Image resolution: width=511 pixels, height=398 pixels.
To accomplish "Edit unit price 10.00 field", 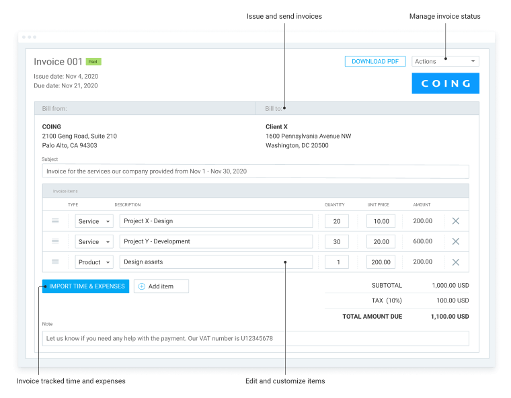I will (381, 221).
